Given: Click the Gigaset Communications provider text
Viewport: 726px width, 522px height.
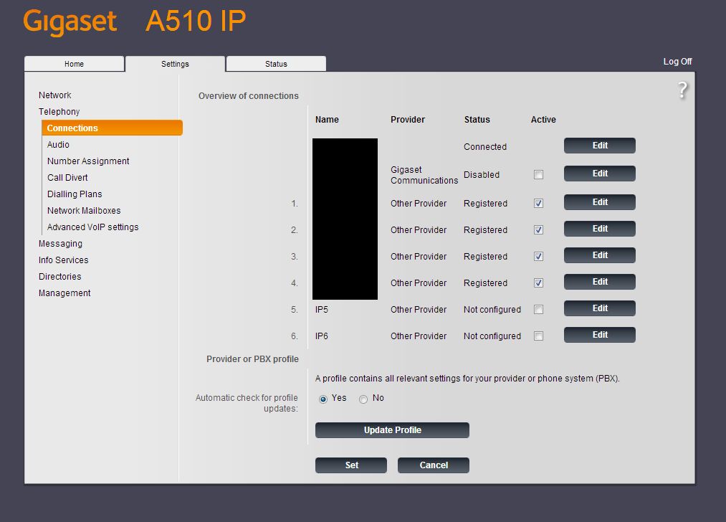Looking at the screenshot, I should 424,175.
